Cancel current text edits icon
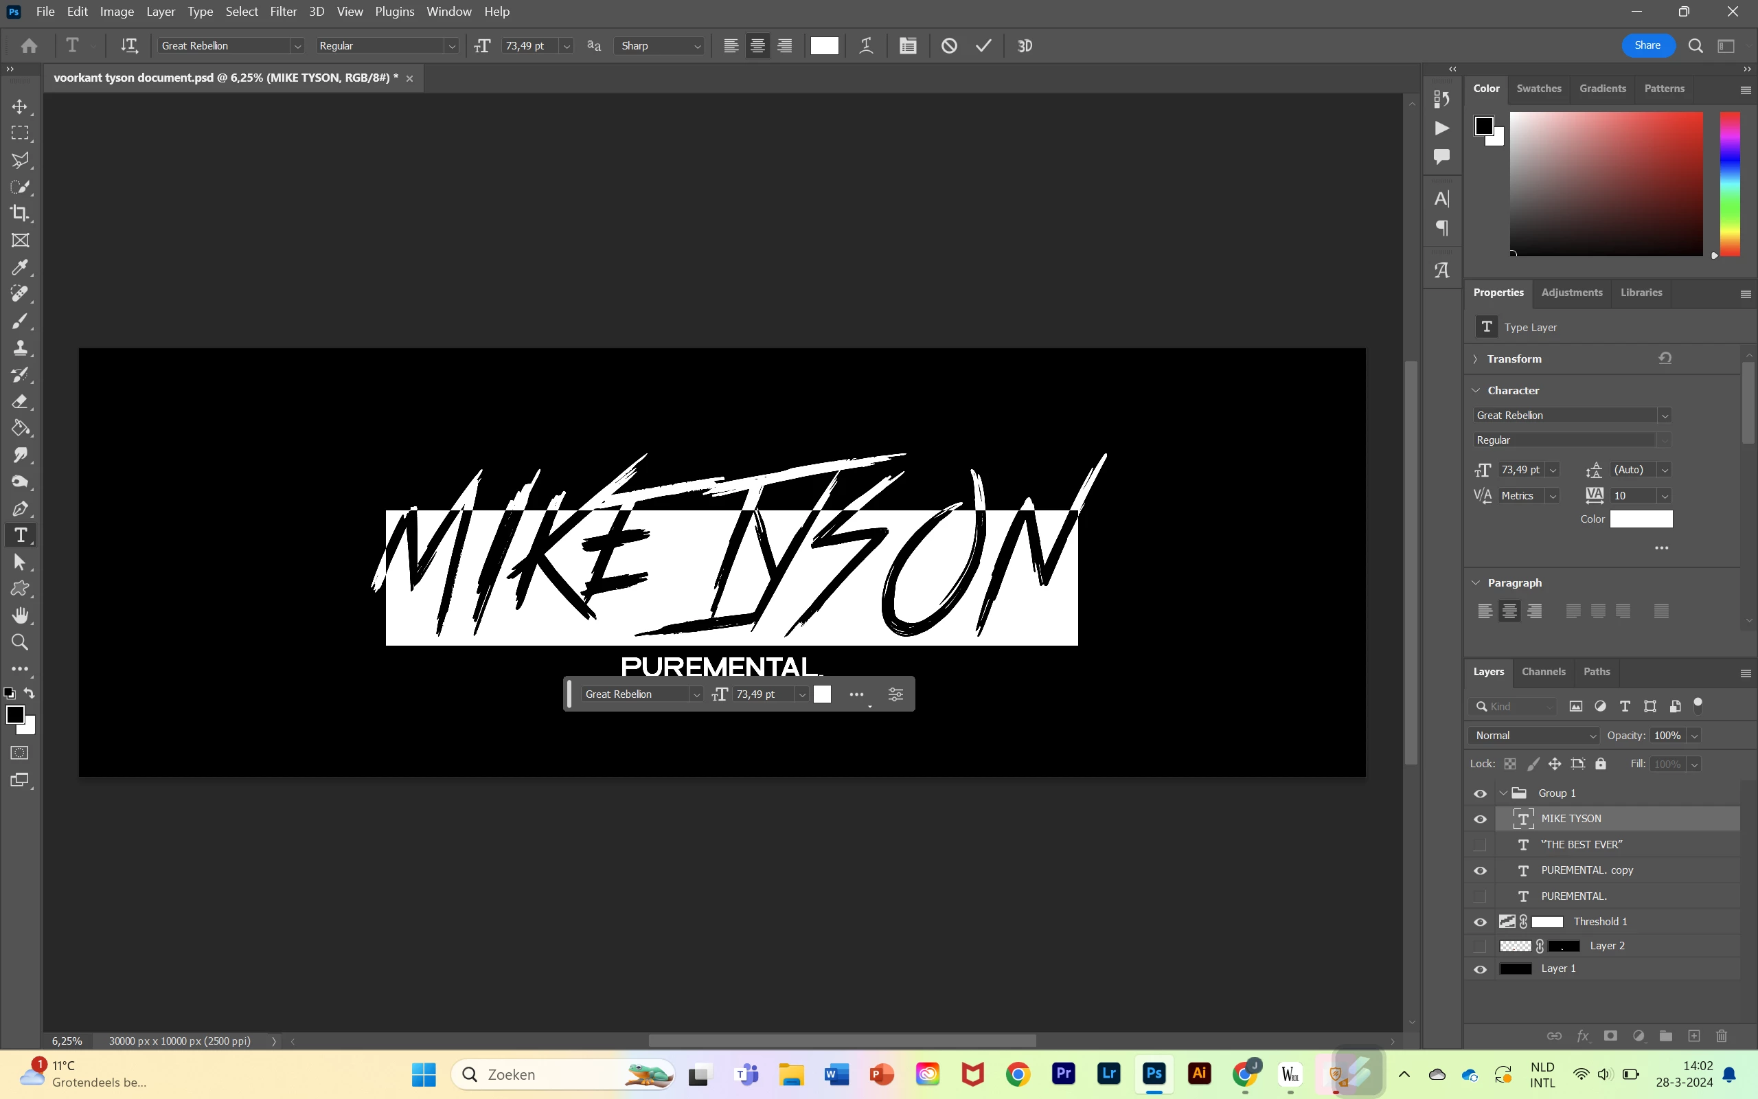This screenshot has height=1099, width=1758. click(950, 46)
